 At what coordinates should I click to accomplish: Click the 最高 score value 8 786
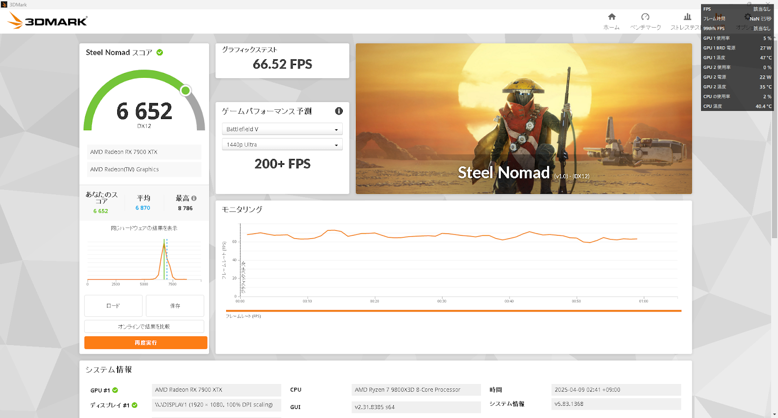[x=185, y=209]
